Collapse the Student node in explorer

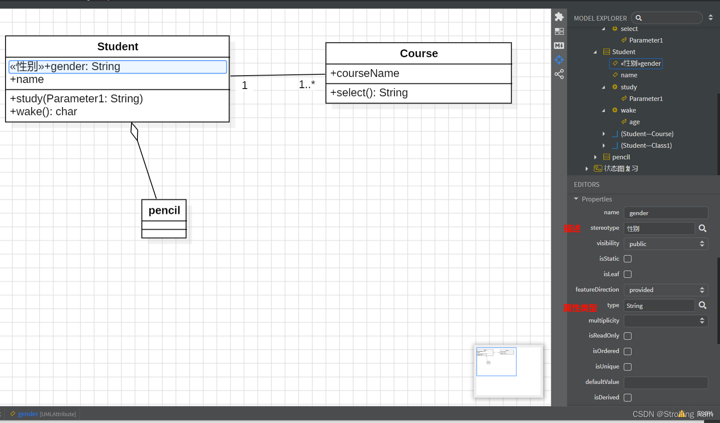point(595,52)
